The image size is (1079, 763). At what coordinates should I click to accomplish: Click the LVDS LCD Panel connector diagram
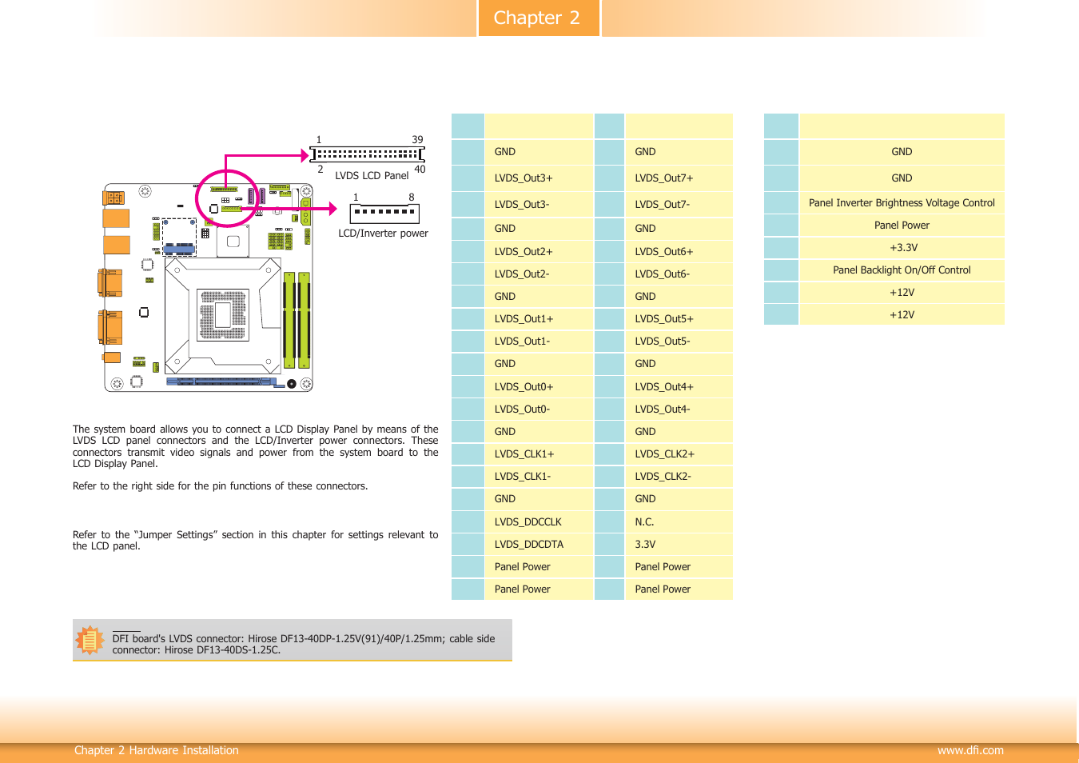click(367, 154)
